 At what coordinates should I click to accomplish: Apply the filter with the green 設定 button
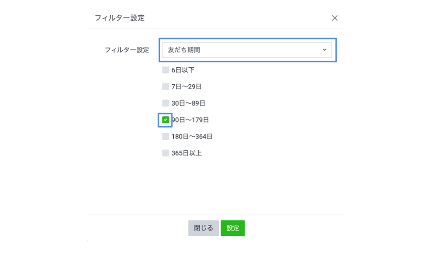pos(233,228)
